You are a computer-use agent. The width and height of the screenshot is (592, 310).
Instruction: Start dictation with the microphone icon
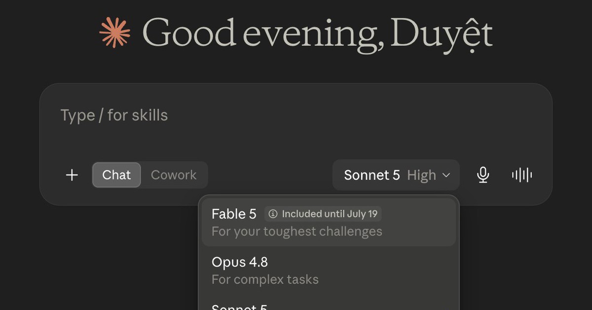(483, 175)
